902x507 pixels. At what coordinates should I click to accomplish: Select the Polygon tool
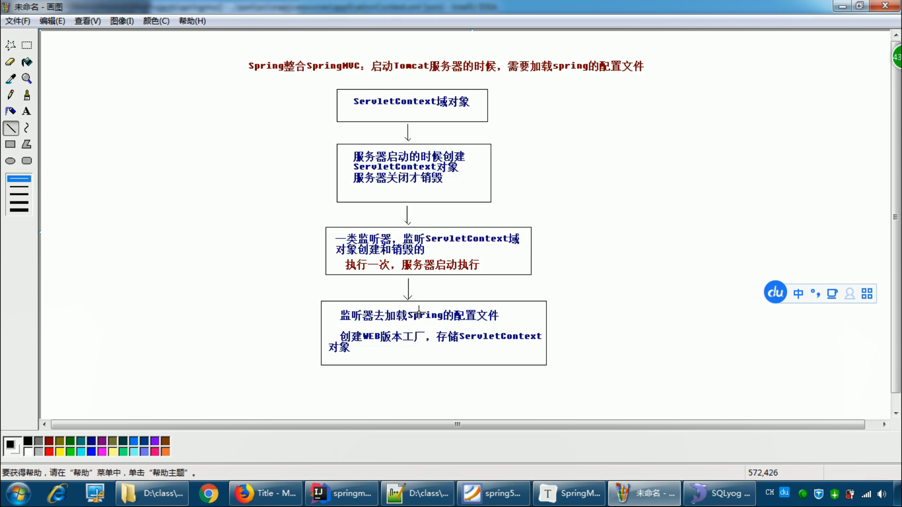[27, 144]
